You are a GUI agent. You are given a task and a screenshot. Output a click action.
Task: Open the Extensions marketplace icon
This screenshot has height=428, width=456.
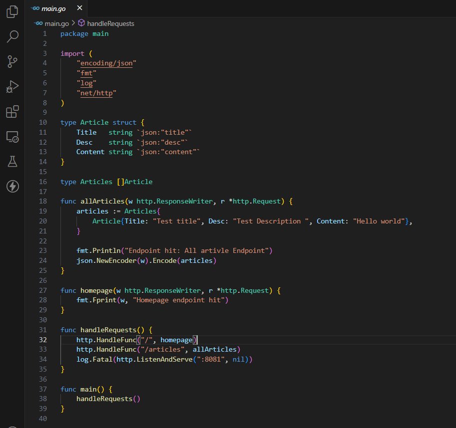click(11, 112)
